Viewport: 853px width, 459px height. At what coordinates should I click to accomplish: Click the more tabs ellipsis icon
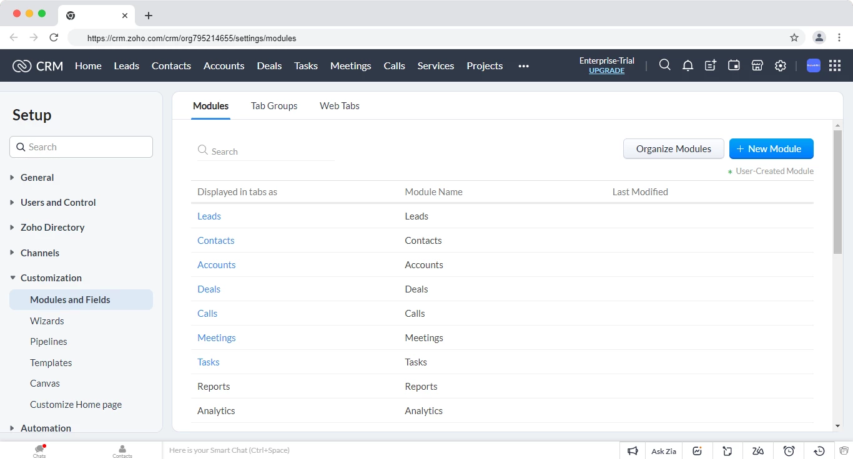[523, 66]
